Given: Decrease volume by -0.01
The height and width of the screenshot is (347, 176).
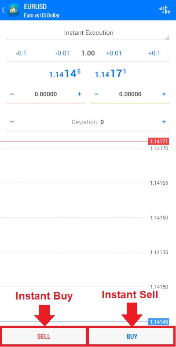Looking at the screenshot, I should (62, 53).
